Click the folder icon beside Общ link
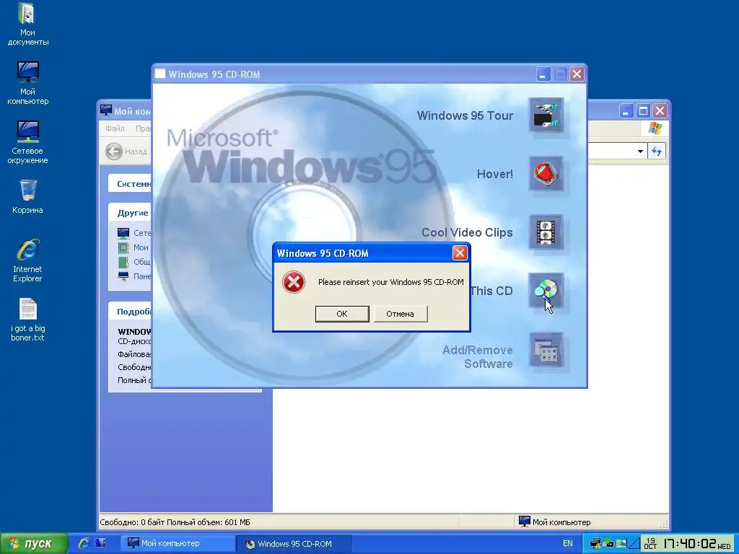This screenshot has height=554, width=739. coord(123,262)
